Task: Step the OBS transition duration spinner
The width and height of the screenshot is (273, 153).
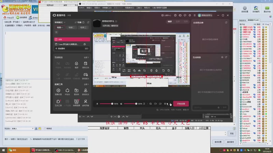Action: pyautogui.click(x=231, y=117)
